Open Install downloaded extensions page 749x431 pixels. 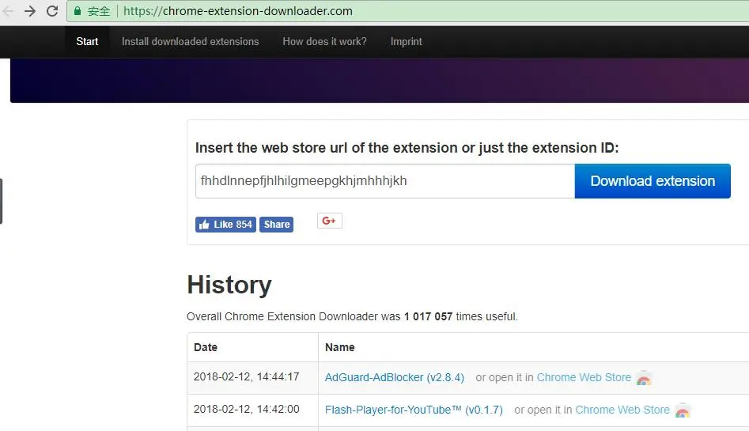click(x=190, y=42)
